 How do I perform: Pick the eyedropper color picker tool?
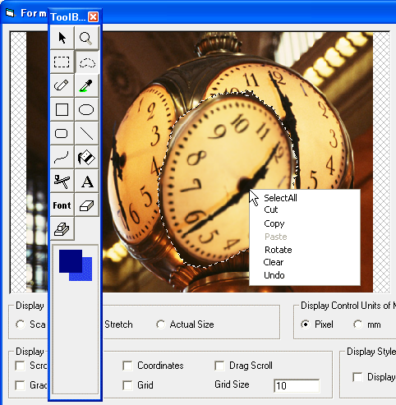[86, 85]
